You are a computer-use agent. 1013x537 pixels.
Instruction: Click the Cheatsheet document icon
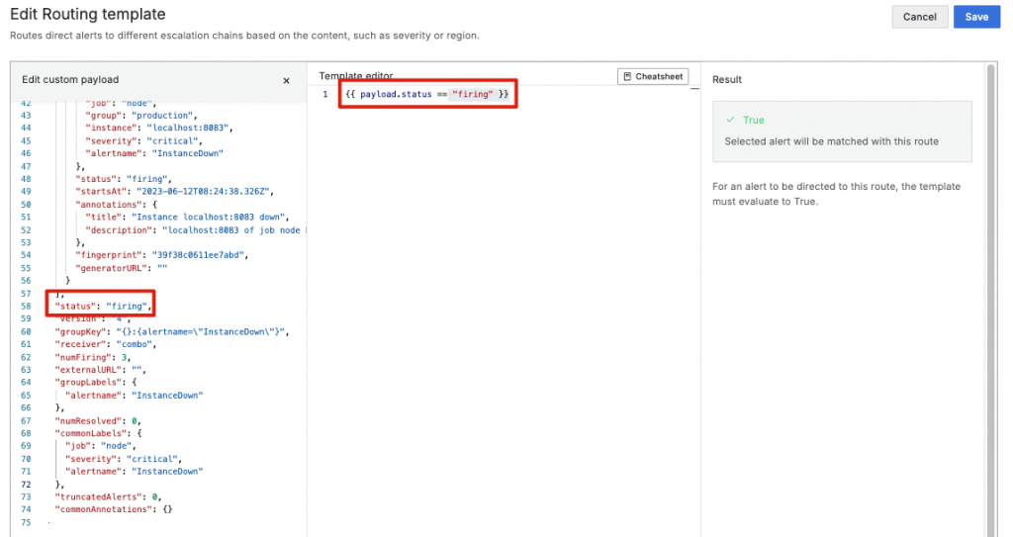[x=627, y=76]
